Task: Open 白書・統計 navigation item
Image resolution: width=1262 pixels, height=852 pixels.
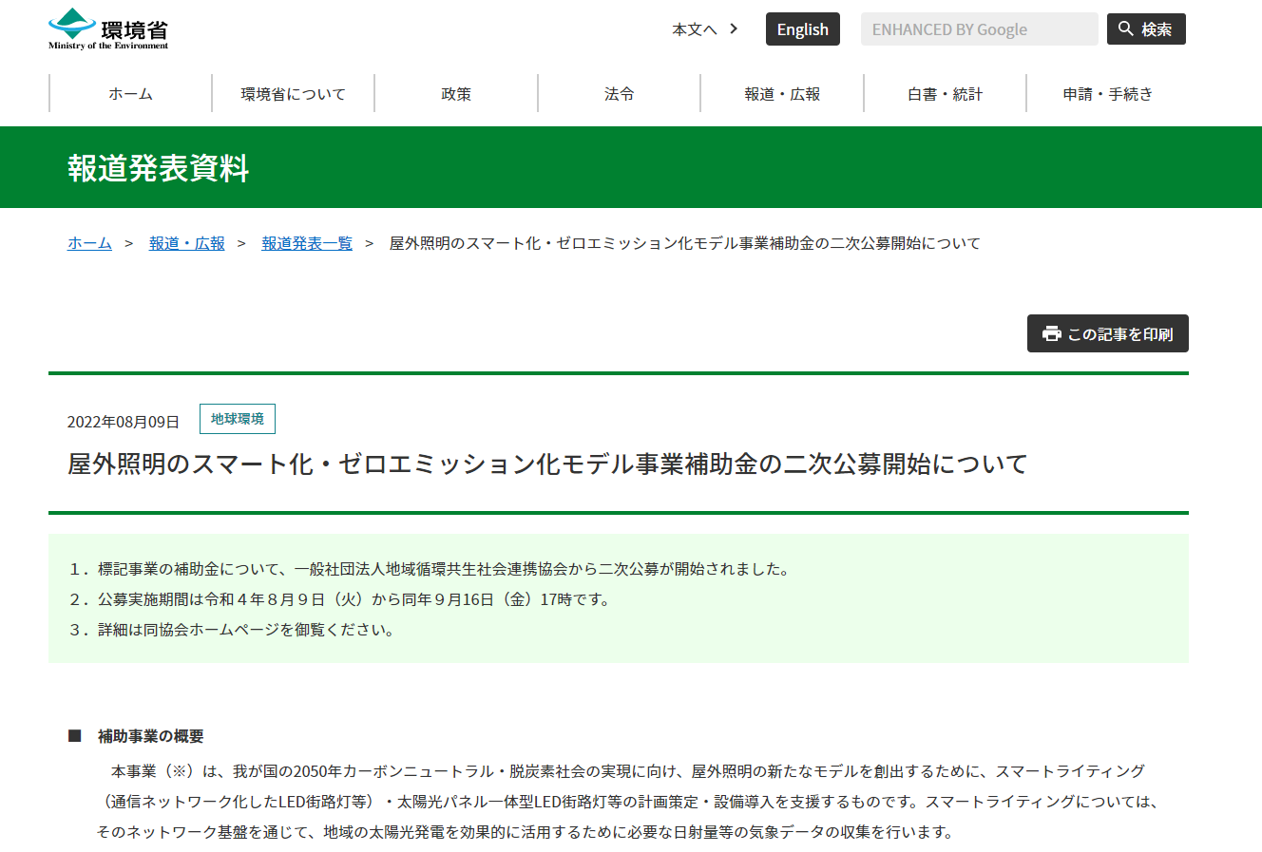Action: click(x=945, y=94)
